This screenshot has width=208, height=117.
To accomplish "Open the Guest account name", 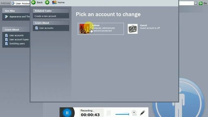I will pyautogui.click(x=144, y=25).
